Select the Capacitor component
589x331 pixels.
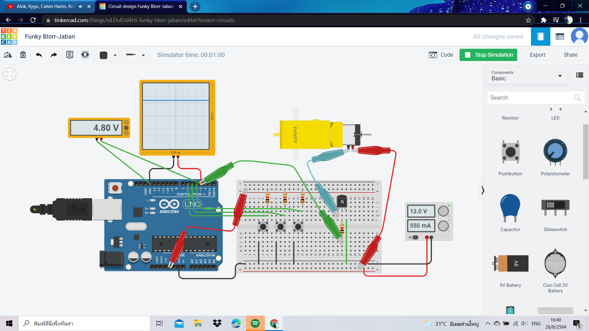click(510, 213)
